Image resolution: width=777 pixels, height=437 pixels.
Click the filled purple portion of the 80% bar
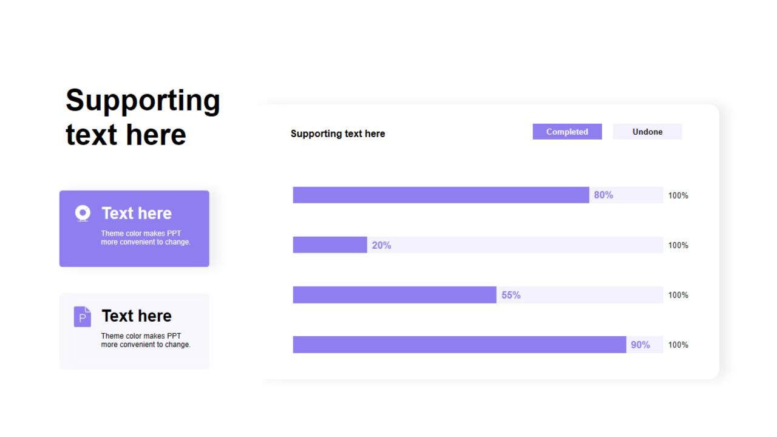coord(441,195)
